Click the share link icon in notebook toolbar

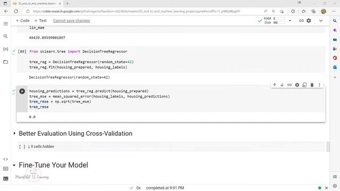[301, 21]
